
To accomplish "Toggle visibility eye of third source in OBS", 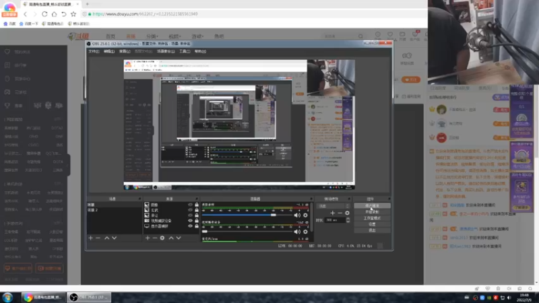I will tap(190, 215).
